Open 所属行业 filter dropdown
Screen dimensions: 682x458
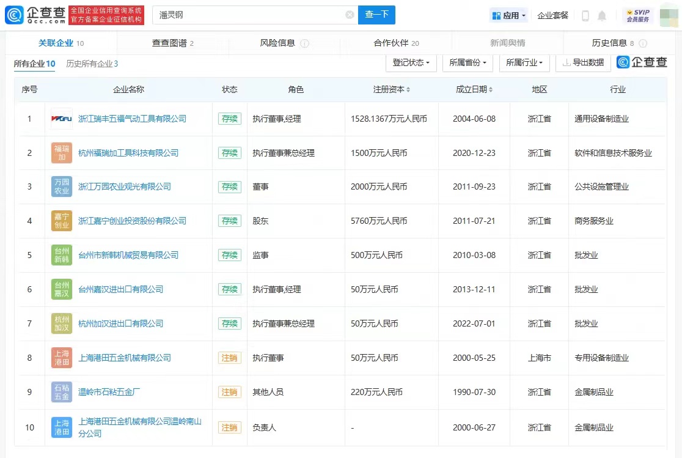tap(524, 63)
